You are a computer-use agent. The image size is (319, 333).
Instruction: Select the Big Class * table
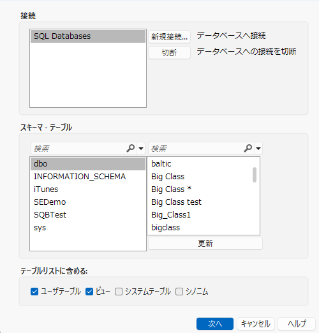click(200, 189)
